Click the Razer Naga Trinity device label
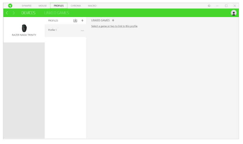Screen dimensions: 243x144 [x=24, y=35]
